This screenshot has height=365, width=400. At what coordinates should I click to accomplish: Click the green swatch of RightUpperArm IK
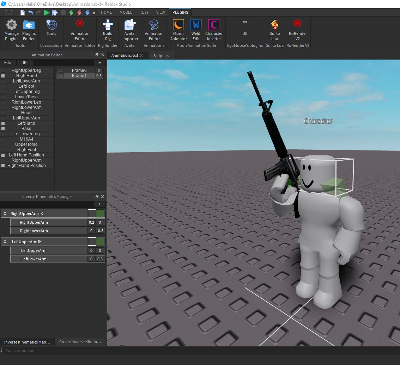coord(100,214)
